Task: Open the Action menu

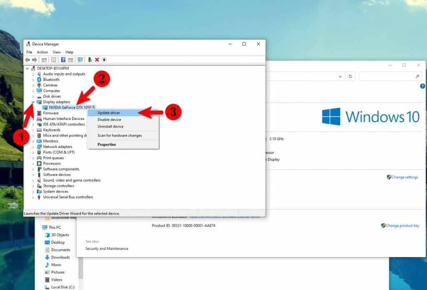Action: coord(42,52)
